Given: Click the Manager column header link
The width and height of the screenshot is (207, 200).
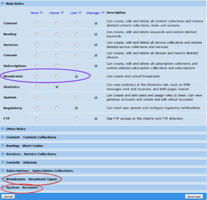Looking at the screenshot, I should click(x=93, y=13).
